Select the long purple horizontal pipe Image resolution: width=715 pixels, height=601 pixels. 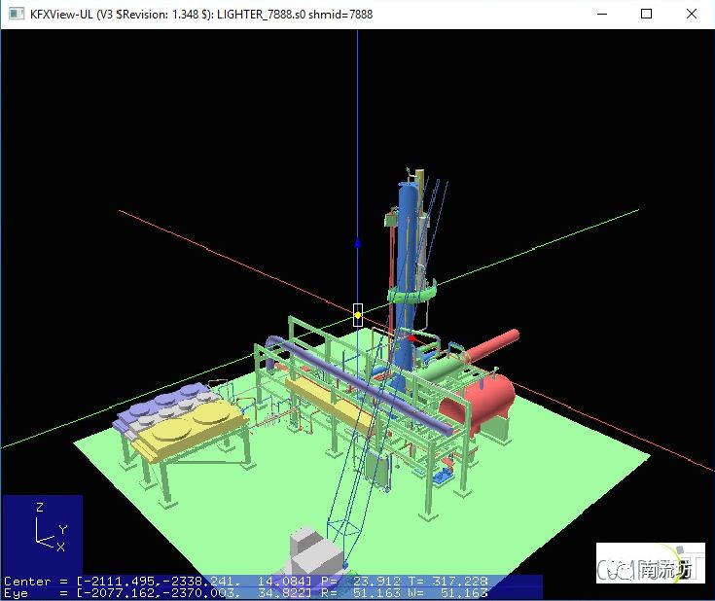click(370, 384)
